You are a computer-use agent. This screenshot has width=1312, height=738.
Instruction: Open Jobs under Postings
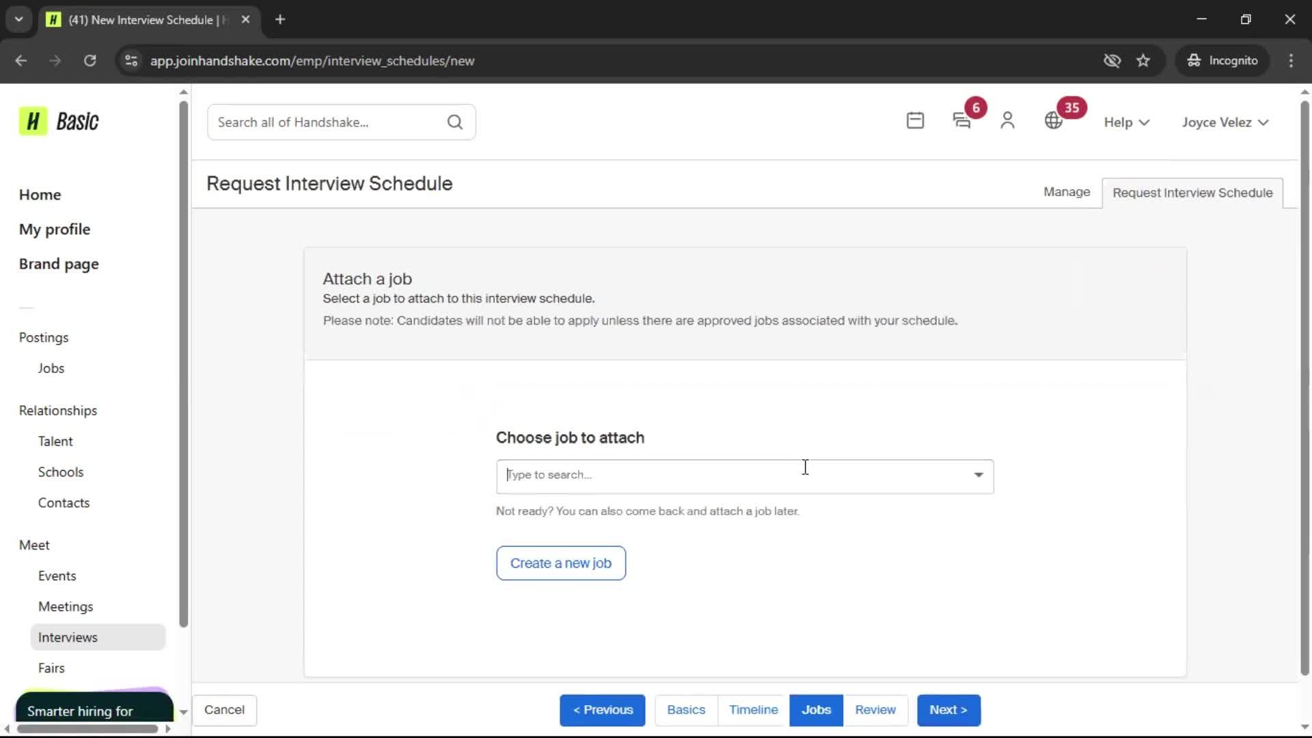tap(51, 368)
